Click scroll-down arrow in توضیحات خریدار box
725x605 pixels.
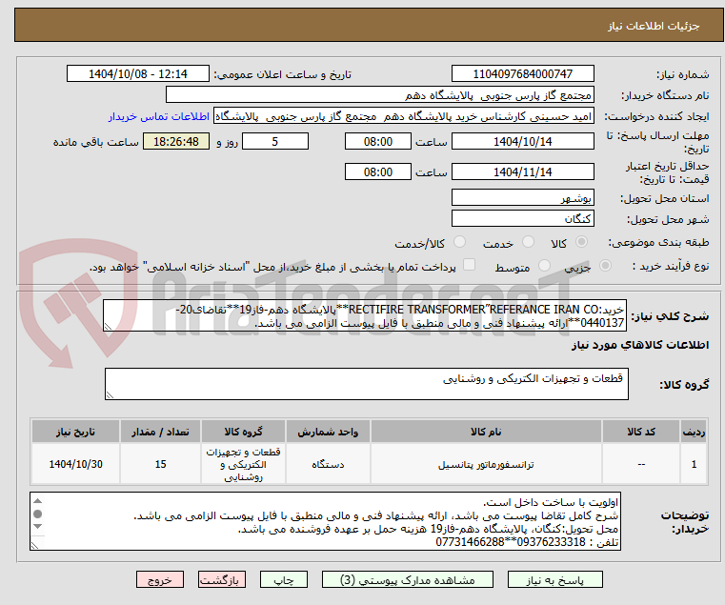point(38,527)
